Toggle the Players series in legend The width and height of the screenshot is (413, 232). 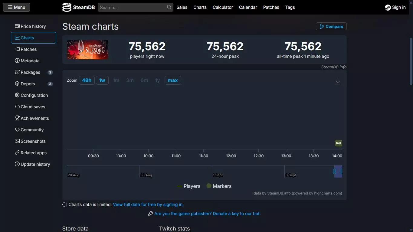click(189, 186)
